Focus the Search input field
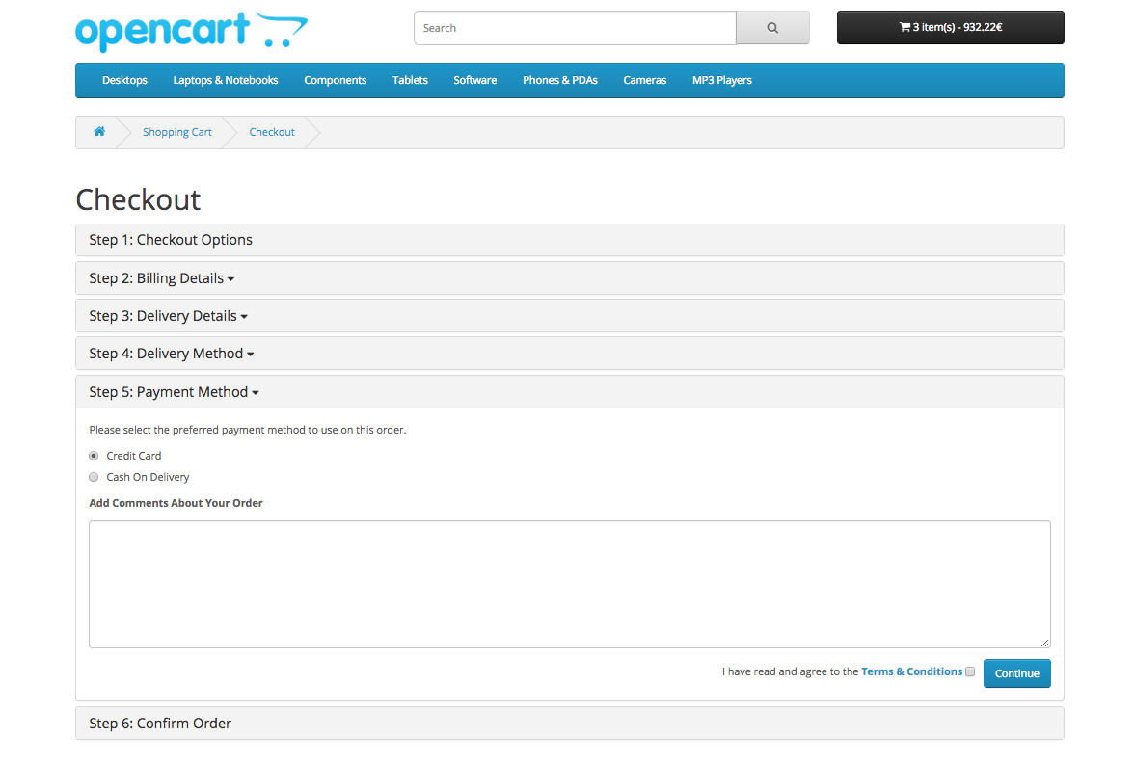Viewport: 1135px width, 763px height. [575, 28]
